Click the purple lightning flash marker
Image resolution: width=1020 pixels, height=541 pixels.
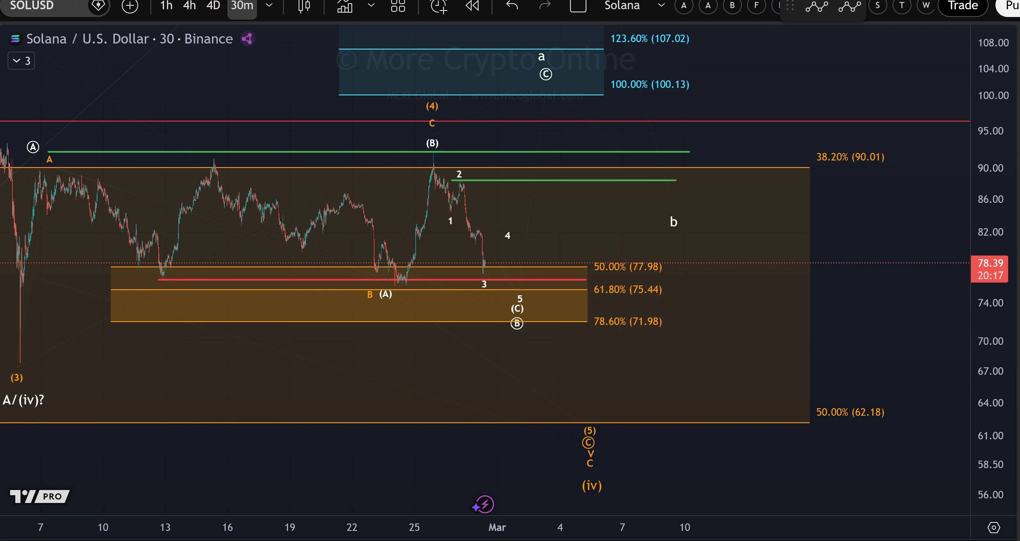(485, 504)
